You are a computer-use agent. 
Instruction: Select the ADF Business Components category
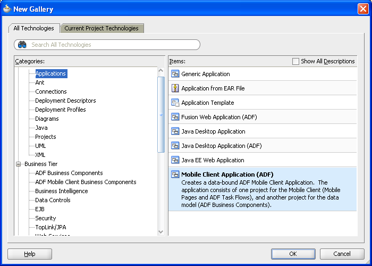pyautogui.click(x=69, y=173)
